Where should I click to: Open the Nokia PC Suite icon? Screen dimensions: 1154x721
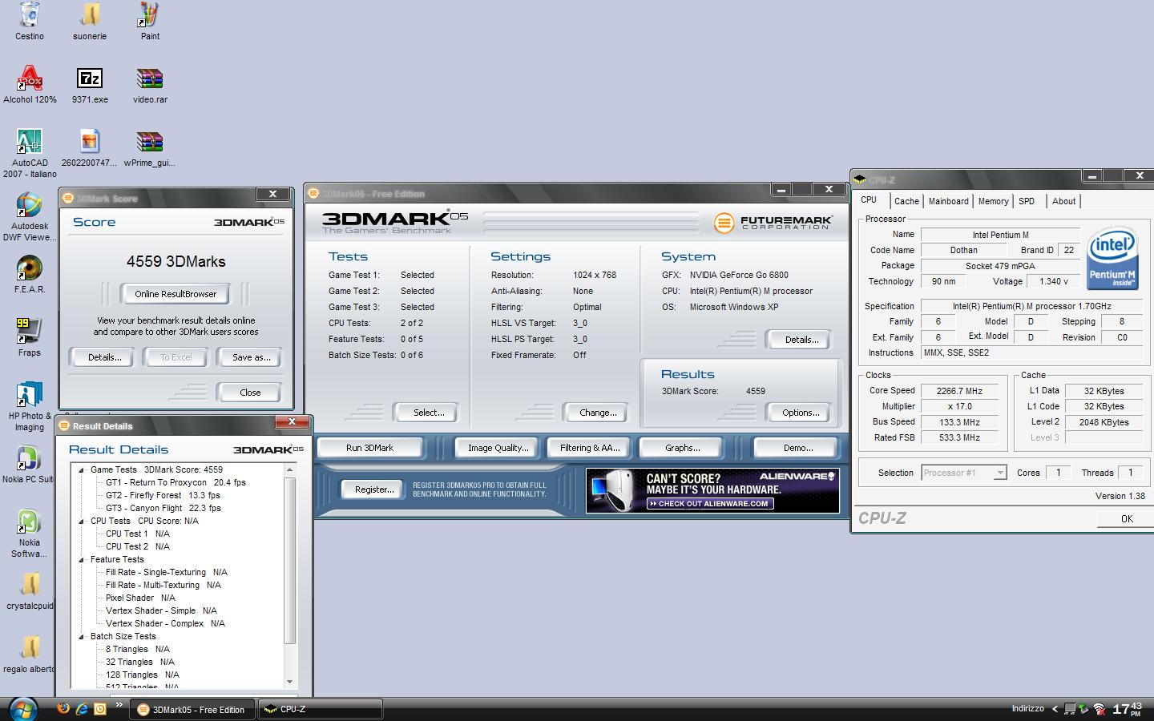tap(30, 458)
